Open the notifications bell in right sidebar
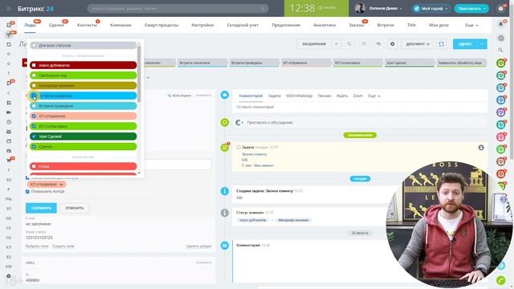 click(501, 24)
